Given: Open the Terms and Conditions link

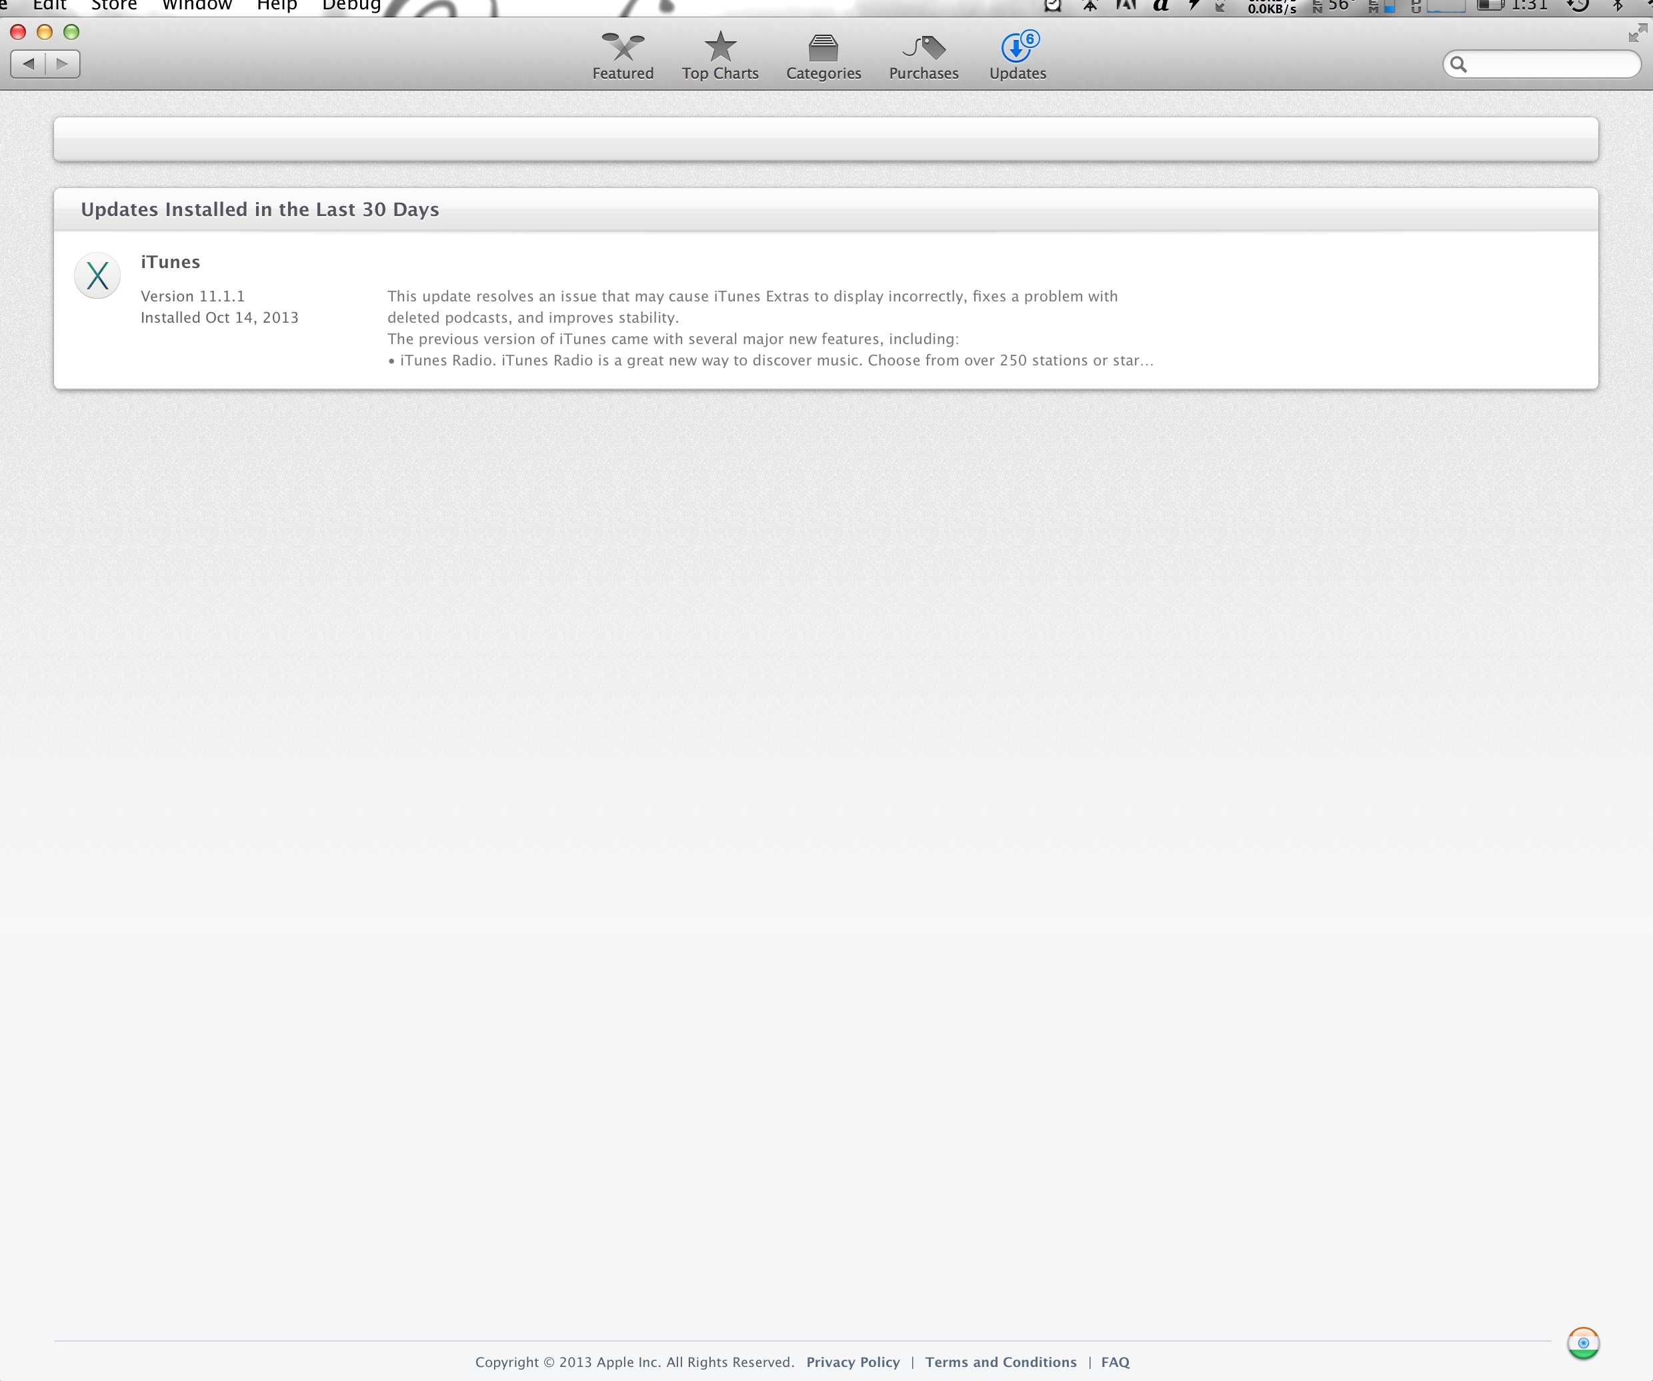Looking at the screenshot, I should (x=1000, y=1362).
